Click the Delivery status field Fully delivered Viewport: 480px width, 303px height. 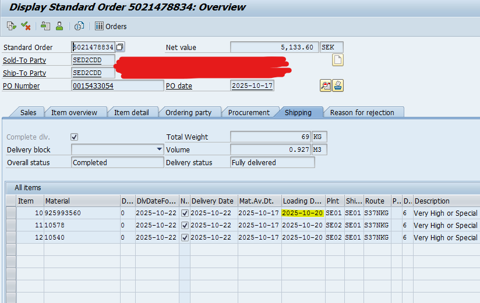(x=273, y=162)
